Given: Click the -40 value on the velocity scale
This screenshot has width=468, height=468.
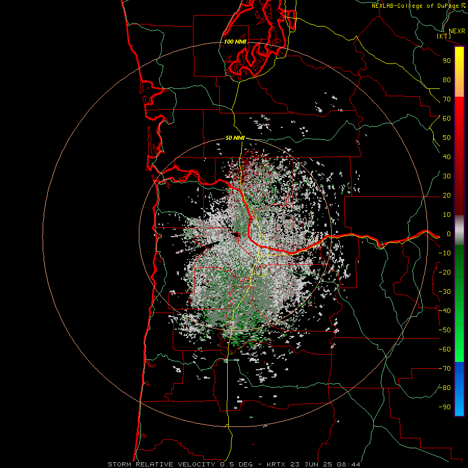Looking at the screenshot, I should pos(445,311).
